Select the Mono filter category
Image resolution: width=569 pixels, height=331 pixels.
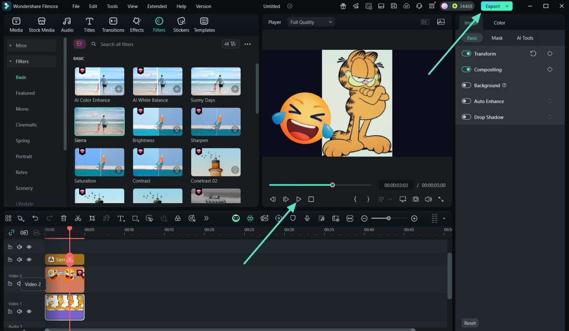[22, 109]
